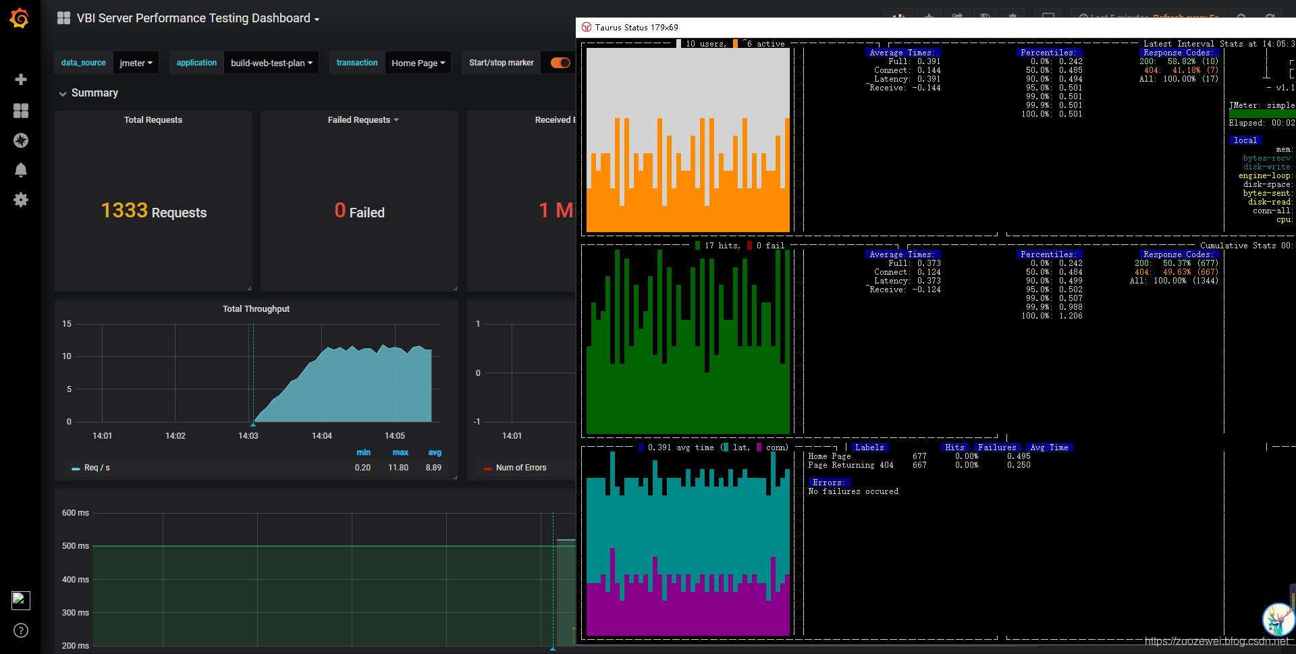Click the 0 Failed stat value
The height and width of the screenshot is (654, 1296).
(359, 211)
